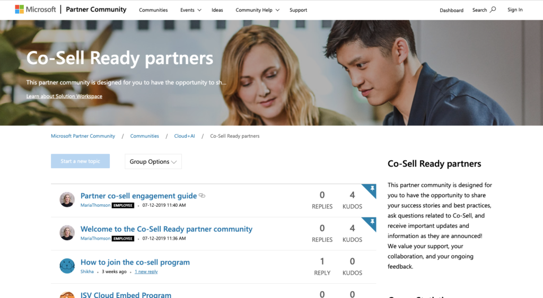Click pin icon on Welcome topic row
Image resolution: width=543 pixels, height=298 pixels.
372,222
